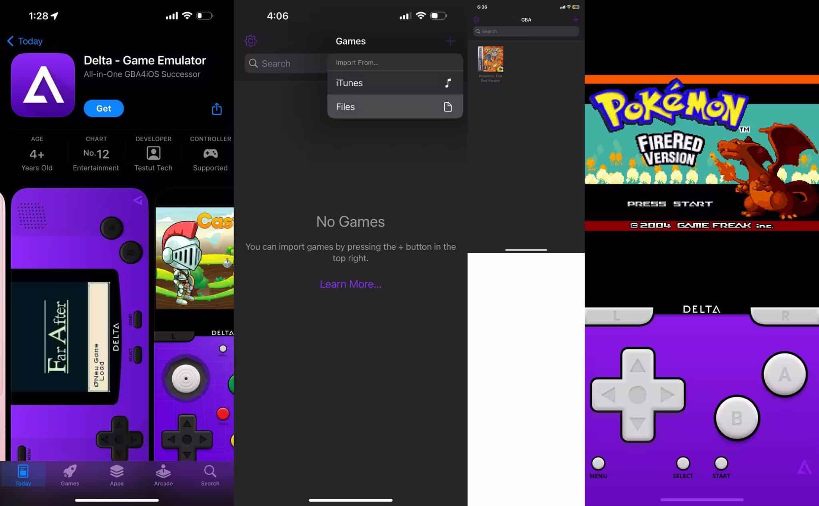Tap Pokemon FireRed title screen
The image size is (819, 506).
(702, 153)
